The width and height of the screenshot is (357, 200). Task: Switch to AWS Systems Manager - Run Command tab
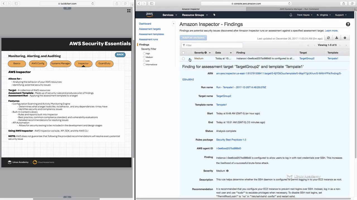(x=299, y=9)
